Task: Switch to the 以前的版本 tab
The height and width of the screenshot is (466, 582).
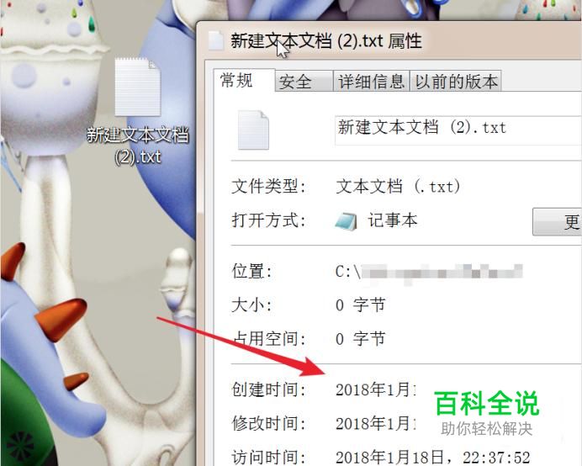Action: coord(456,81)
